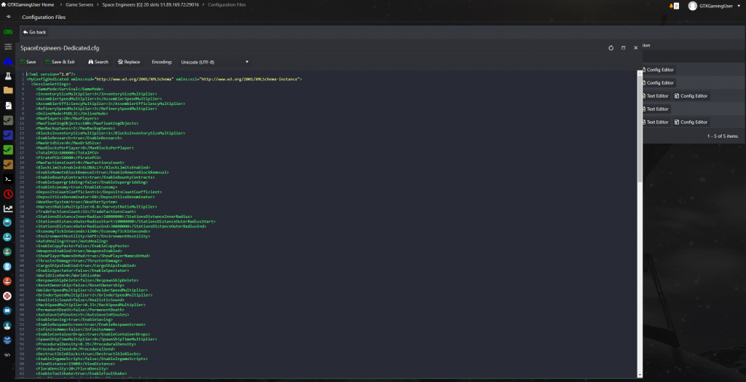The image size is (746, 382).
Task: Expand the GTXGamingUser account menu
Action: coord(714,5)
